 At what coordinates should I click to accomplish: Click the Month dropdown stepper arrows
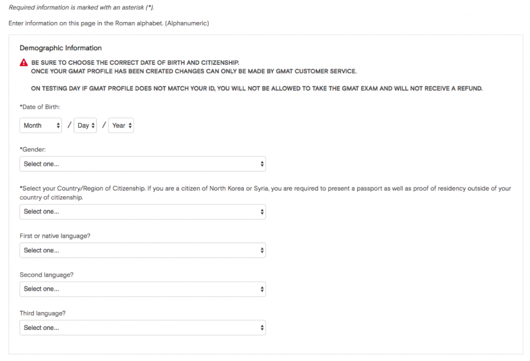pyautogui.click(x=58, y=125)
